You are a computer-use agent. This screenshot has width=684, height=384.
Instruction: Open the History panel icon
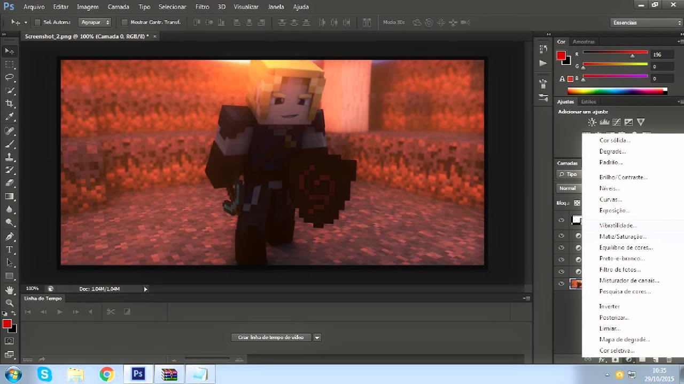[x=543, y=49]
